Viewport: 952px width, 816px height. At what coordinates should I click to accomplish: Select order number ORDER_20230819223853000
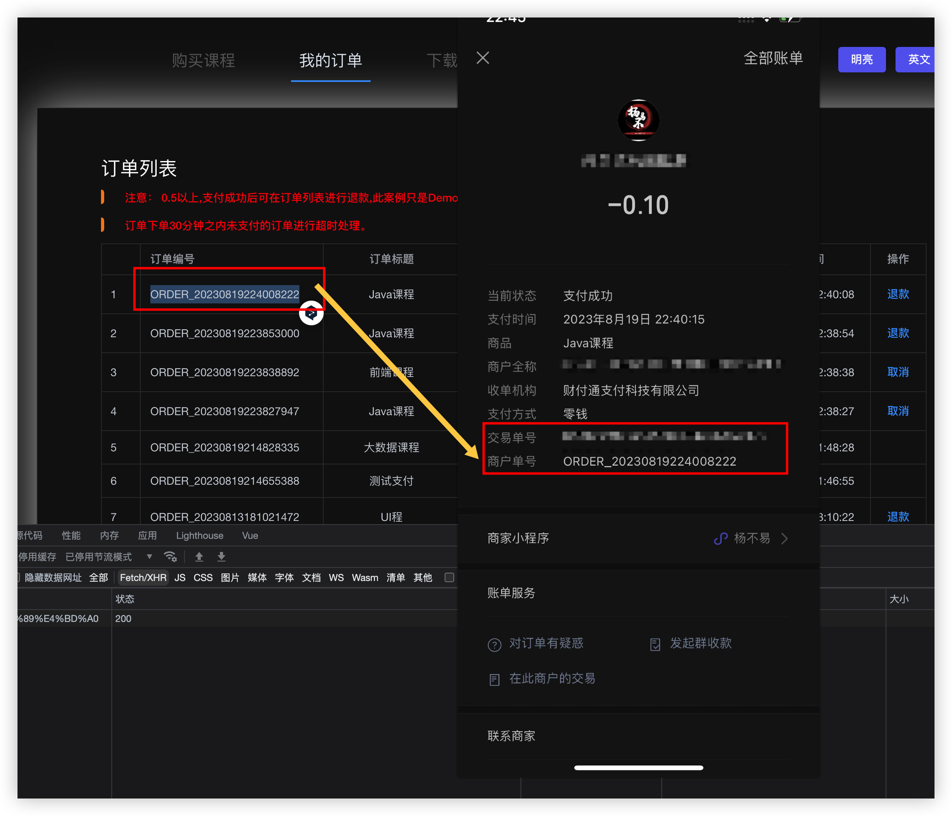(225, 333)
